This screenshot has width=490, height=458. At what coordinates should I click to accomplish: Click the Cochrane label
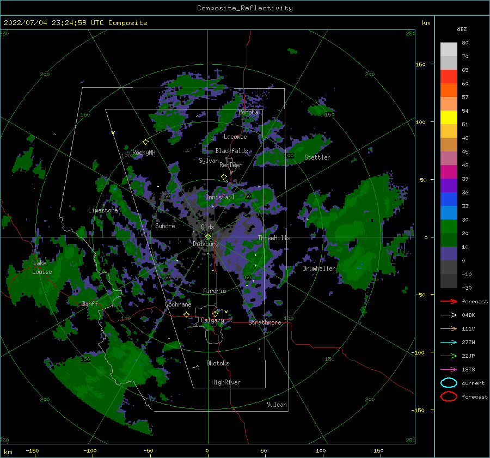pos(178,304)
